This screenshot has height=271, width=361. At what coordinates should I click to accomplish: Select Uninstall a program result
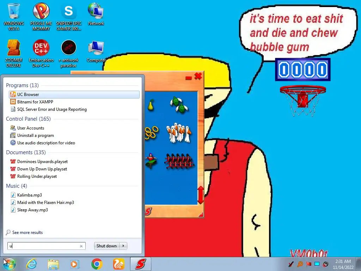(74, 135)
